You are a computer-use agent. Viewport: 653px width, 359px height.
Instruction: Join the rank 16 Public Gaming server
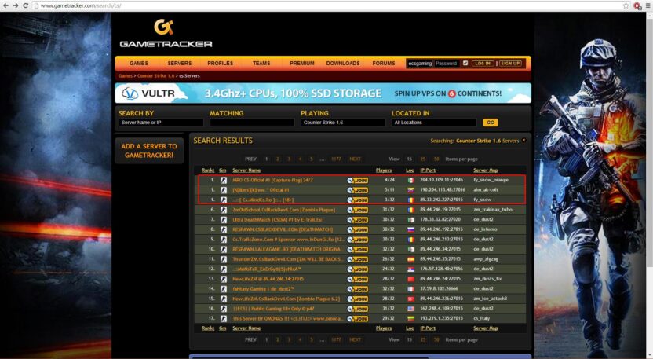tap(357, 309)
